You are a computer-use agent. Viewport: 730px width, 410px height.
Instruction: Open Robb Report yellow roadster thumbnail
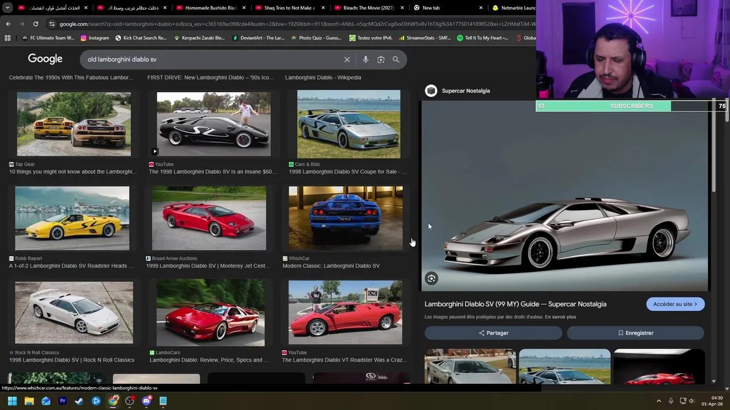72,218
